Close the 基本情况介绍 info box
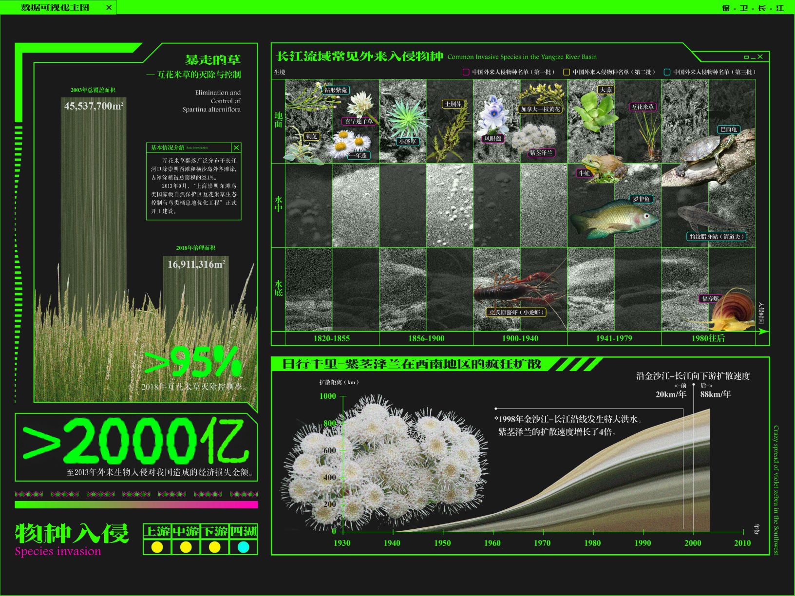The width and height of the screenshot is (795, 596). pyautogui.click(x=236, y=148)
